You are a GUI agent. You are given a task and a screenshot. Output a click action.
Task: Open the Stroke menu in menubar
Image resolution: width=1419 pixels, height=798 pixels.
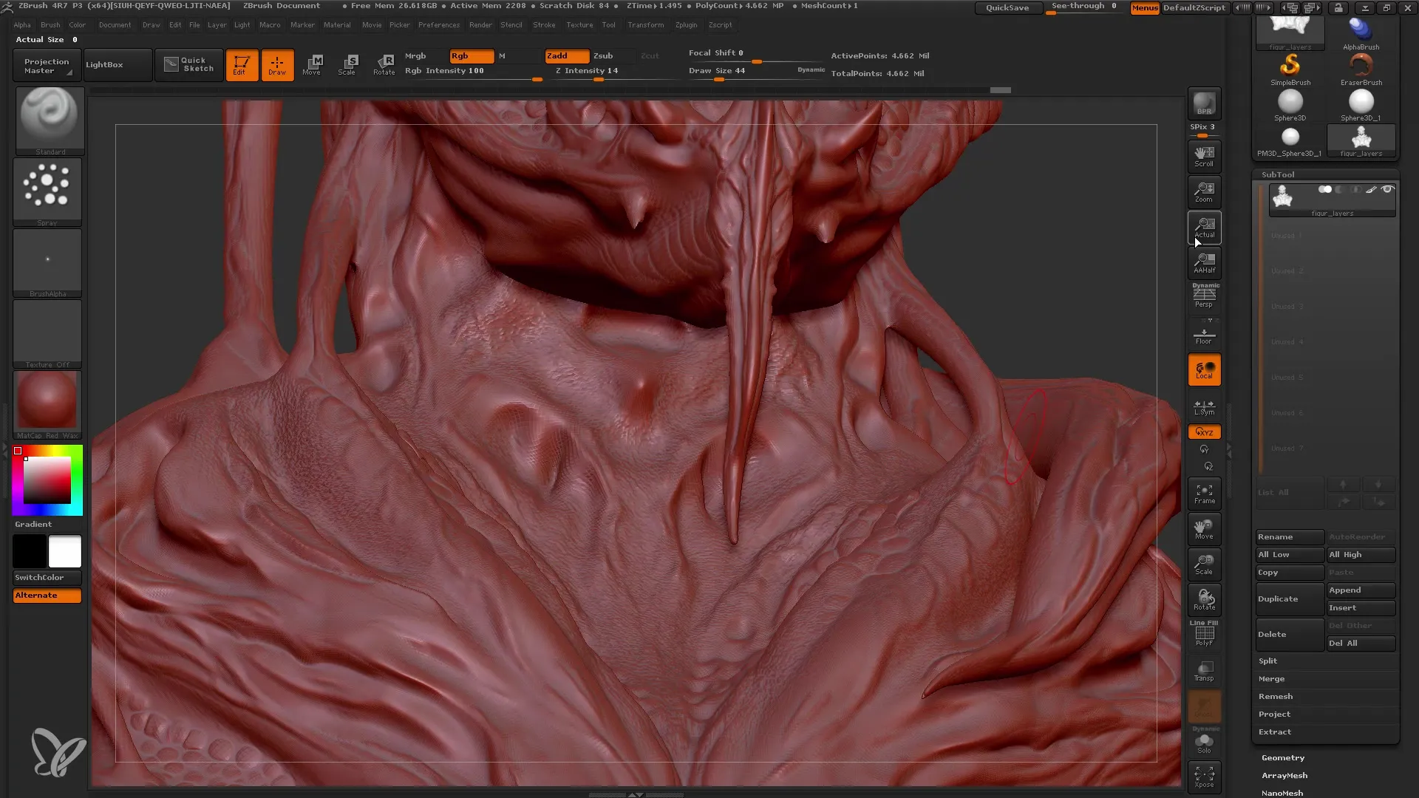(x=542, y=24)
